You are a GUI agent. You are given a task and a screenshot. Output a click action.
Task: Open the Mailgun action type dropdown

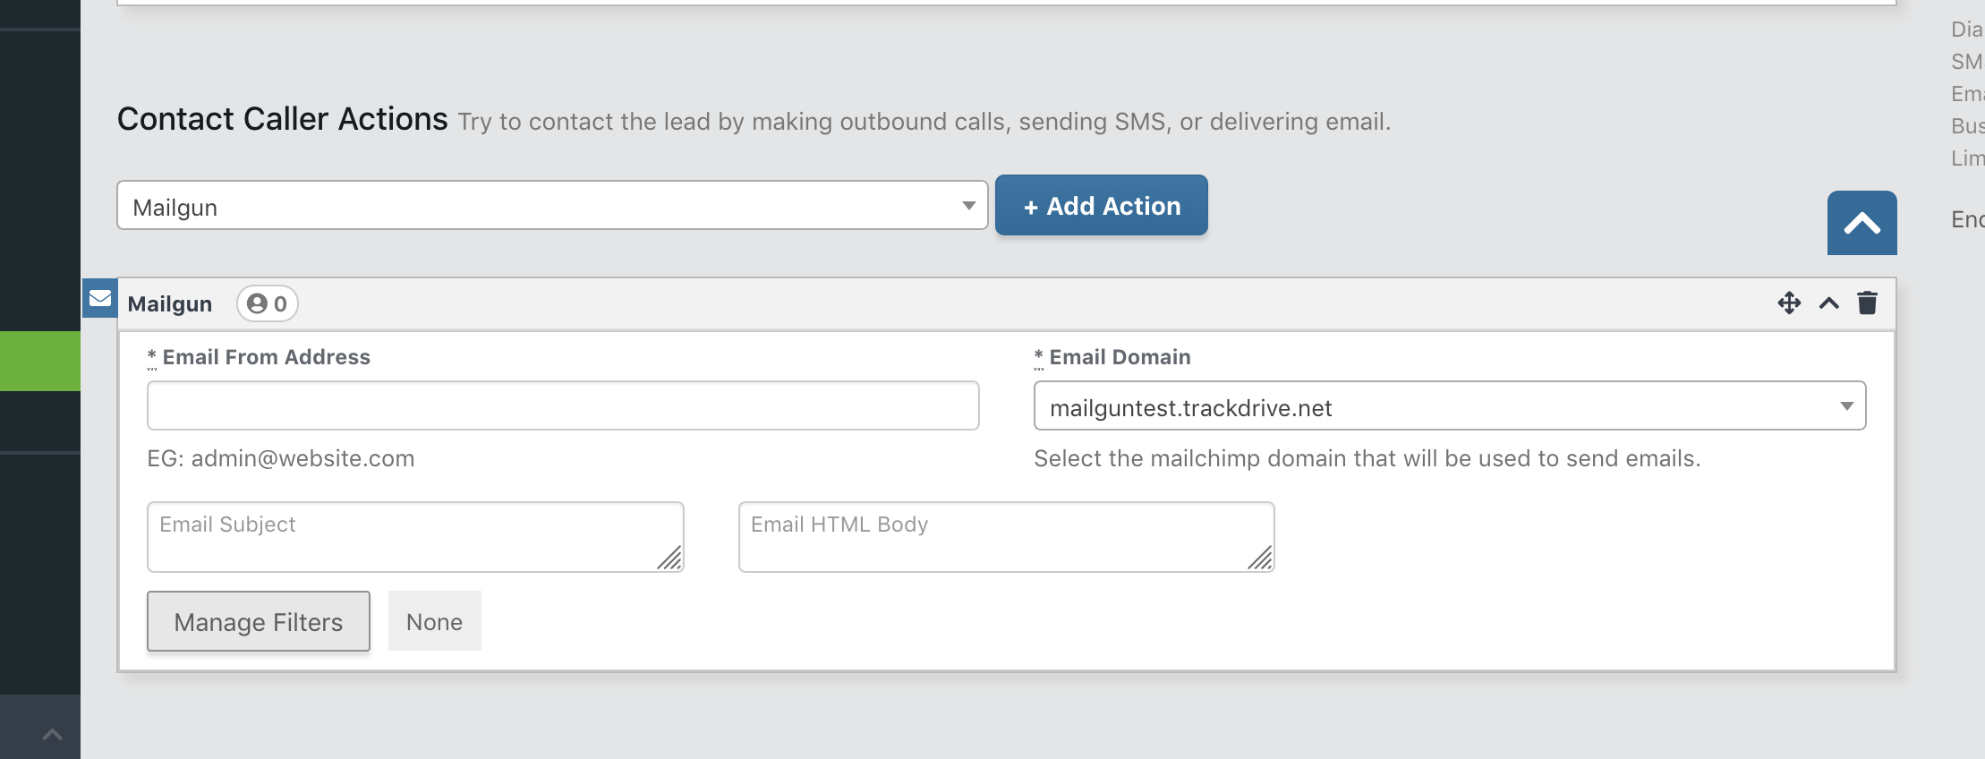click(x=552, y=206)
